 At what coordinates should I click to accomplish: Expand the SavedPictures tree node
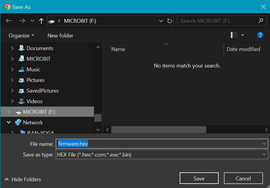12,91
